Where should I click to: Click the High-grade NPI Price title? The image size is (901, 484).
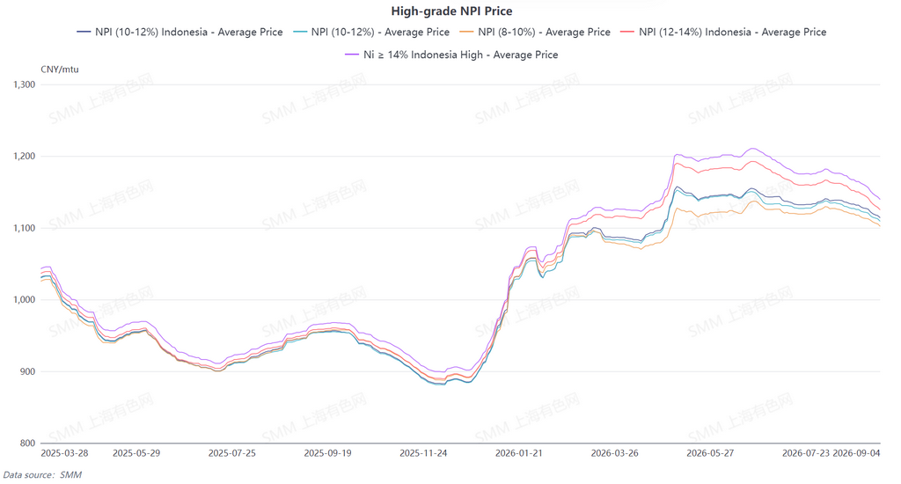click(x=451, y=11)
